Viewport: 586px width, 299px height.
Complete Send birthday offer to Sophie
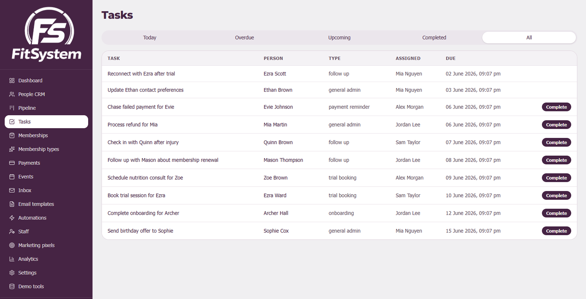[556, 231]
